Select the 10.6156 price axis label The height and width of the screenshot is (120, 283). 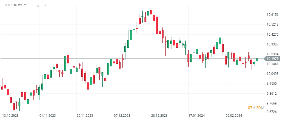point(272,14)
